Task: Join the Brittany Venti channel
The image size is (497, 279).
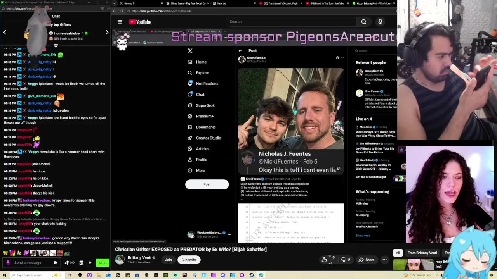Action: [169, 260]
